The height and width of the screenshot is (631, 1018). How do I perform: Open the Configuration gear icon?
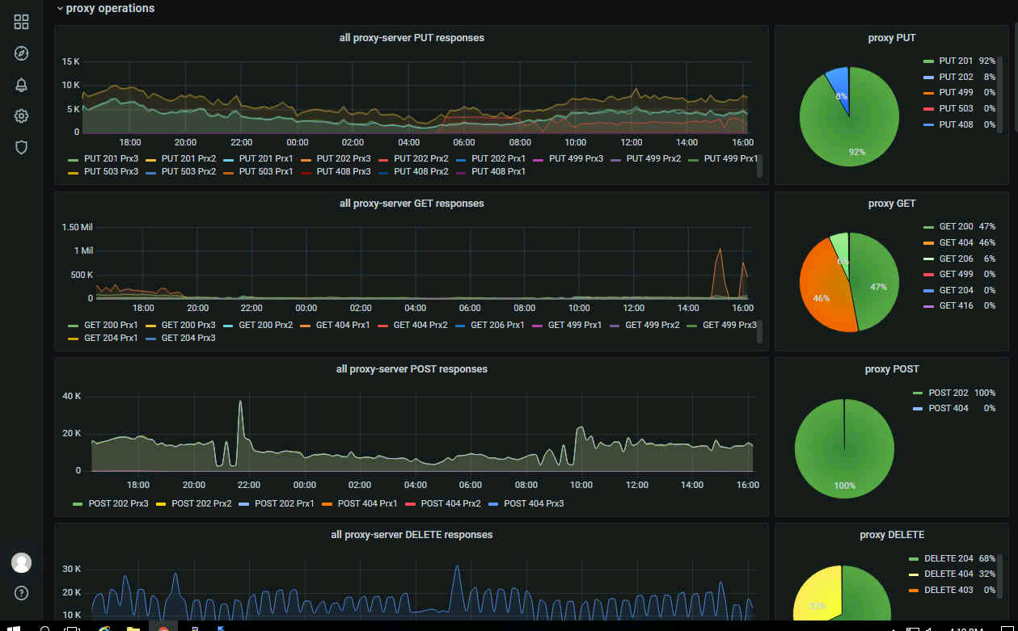(22, 116)
